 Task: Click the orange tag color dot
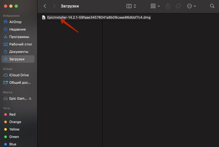(6, 122)
